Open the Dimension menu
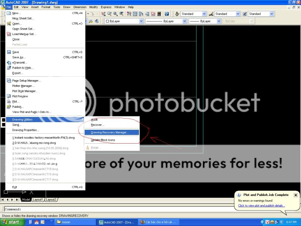301x226 pixels. tap(80, 7)
